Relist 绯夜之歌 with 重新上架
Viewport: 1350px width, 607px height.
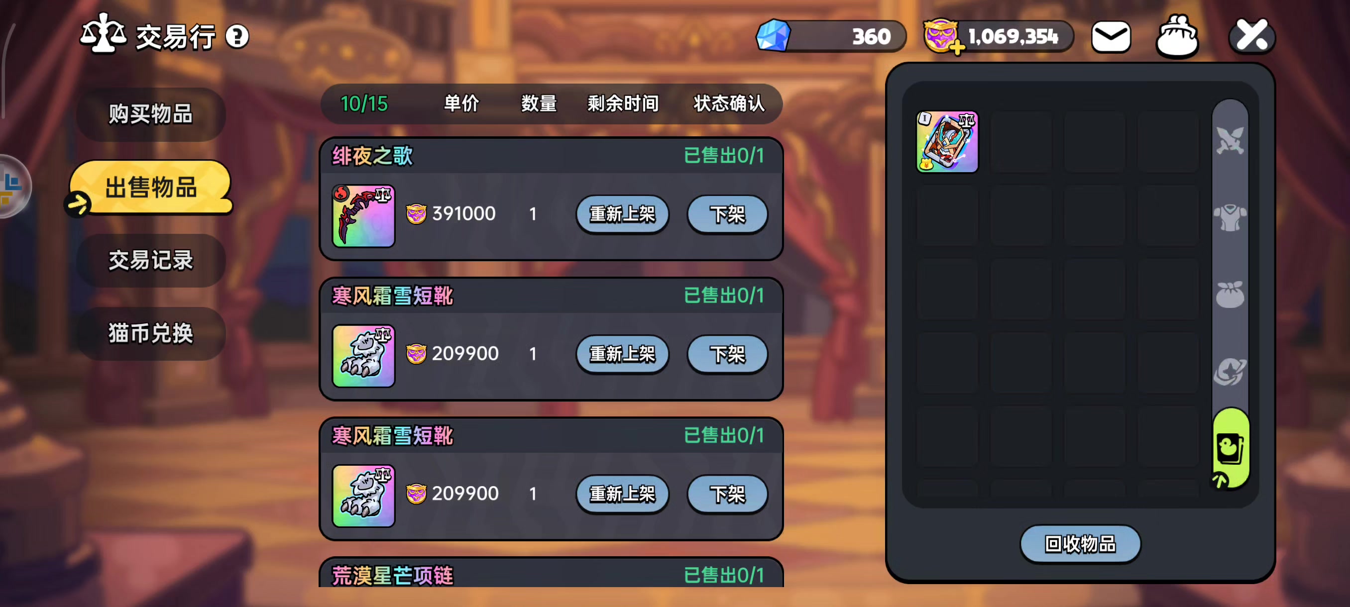[622, 213]
